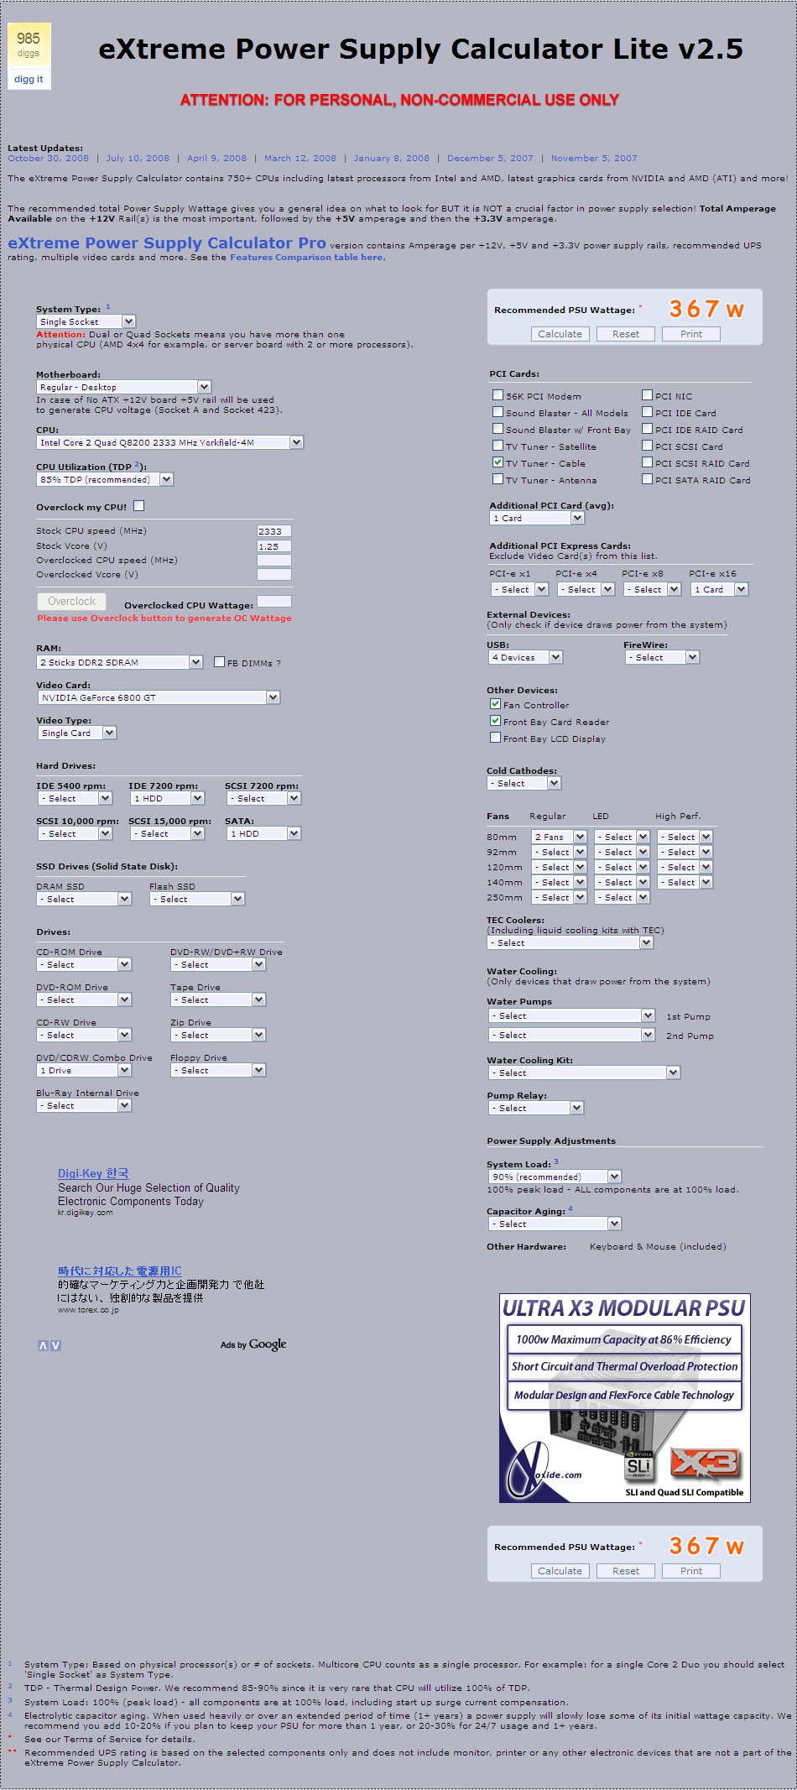Screen dimensions: 797x1790
Task: Open the Features Comparison table link
Action: 308,258
